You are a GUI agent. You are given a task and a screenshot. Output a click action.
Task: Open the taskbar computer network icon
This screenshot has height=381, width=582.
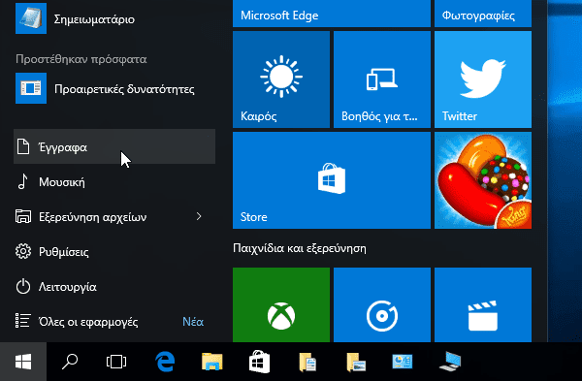point(450,362)
